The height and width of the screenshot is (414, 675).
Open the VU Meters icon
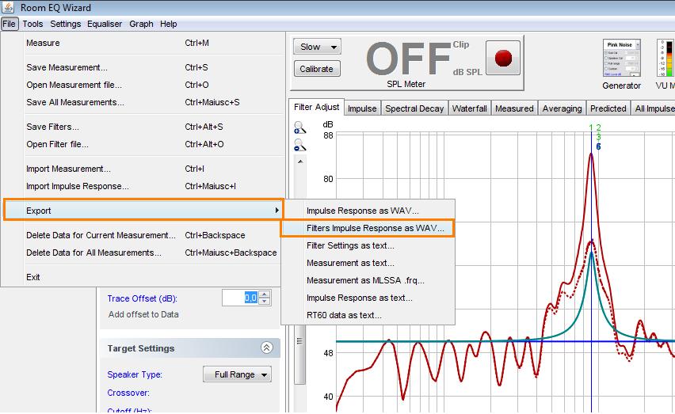click(665, 58)
